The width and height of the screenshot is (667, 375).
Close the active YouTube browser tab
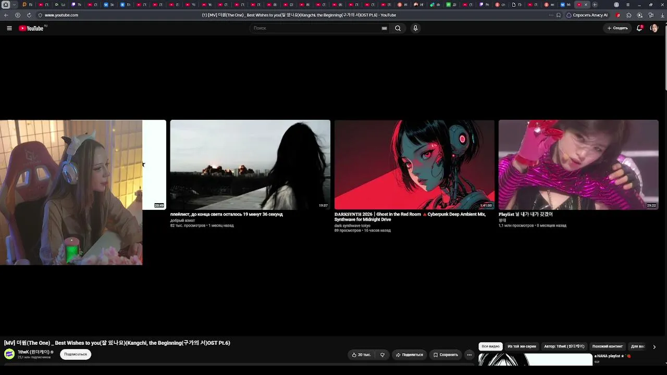coord(586,5)
